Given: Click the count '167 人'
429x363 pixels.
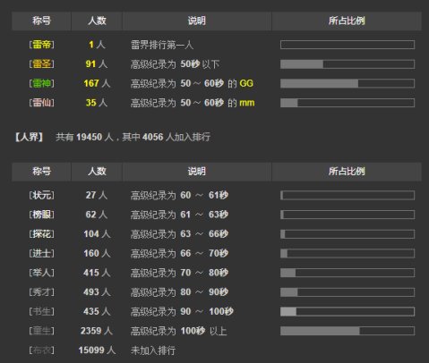Looking at the screenshot, I should (97, 83).
